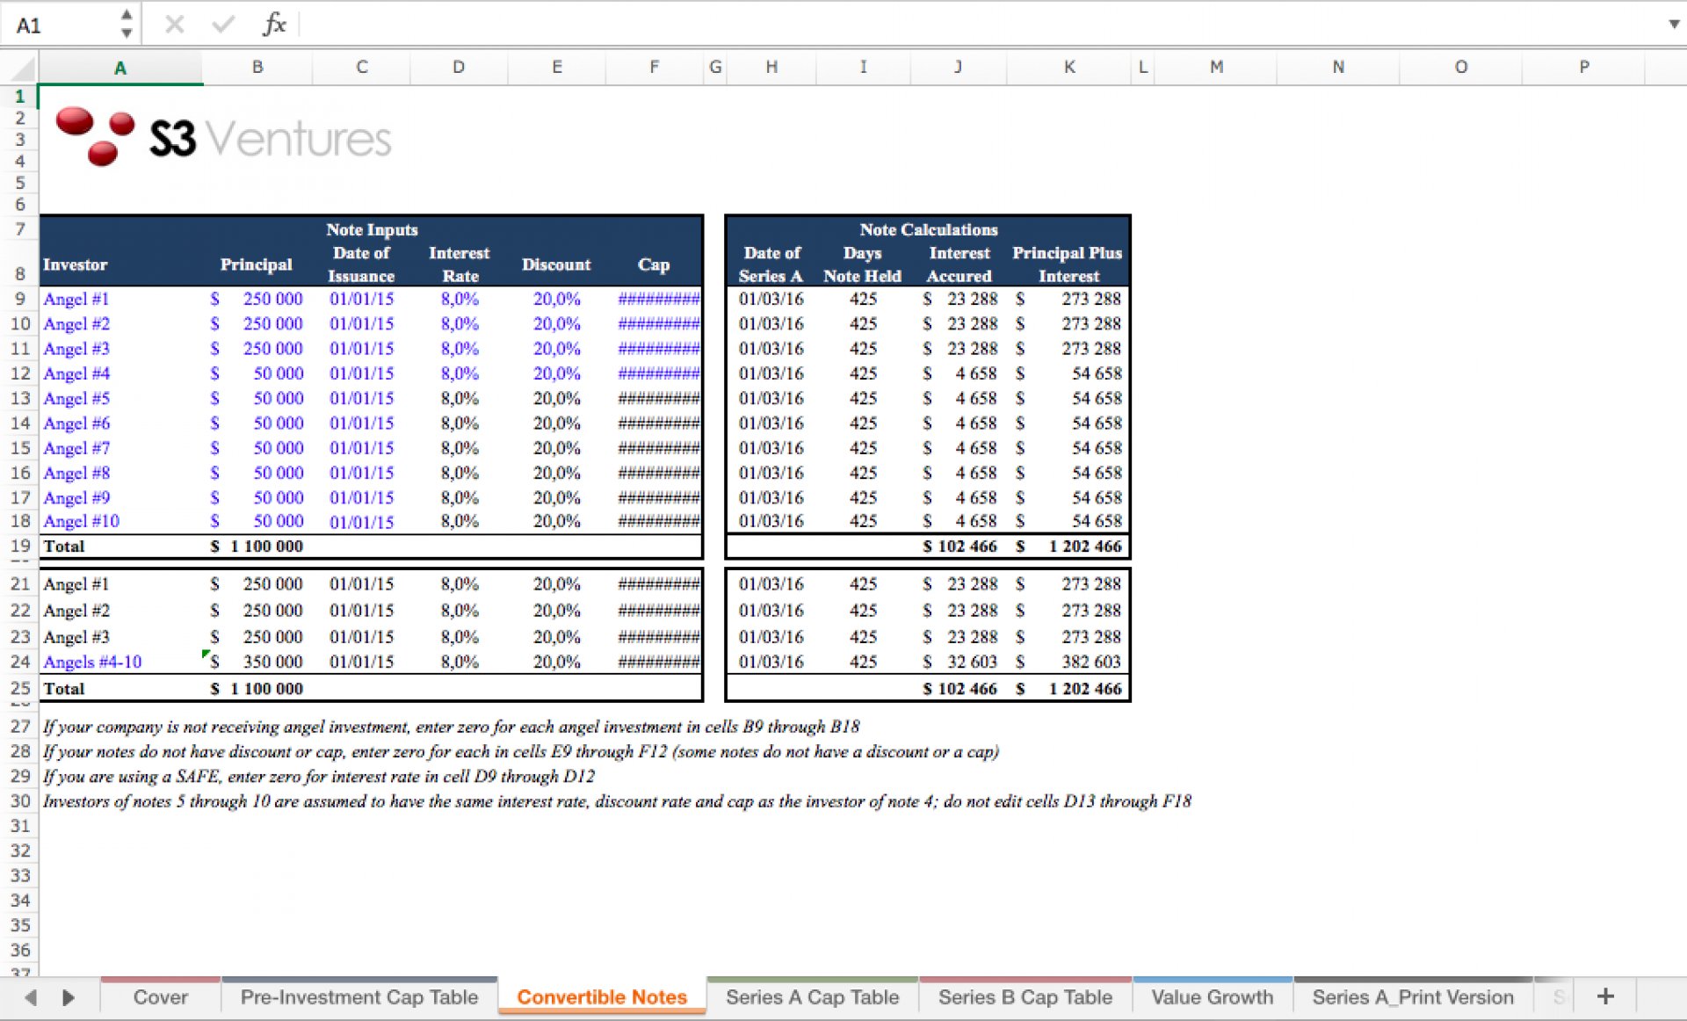Screen dimensions: 1687x1021
Task: Click the 'Days Note Held' column header
Action: (x=862, y=264)
